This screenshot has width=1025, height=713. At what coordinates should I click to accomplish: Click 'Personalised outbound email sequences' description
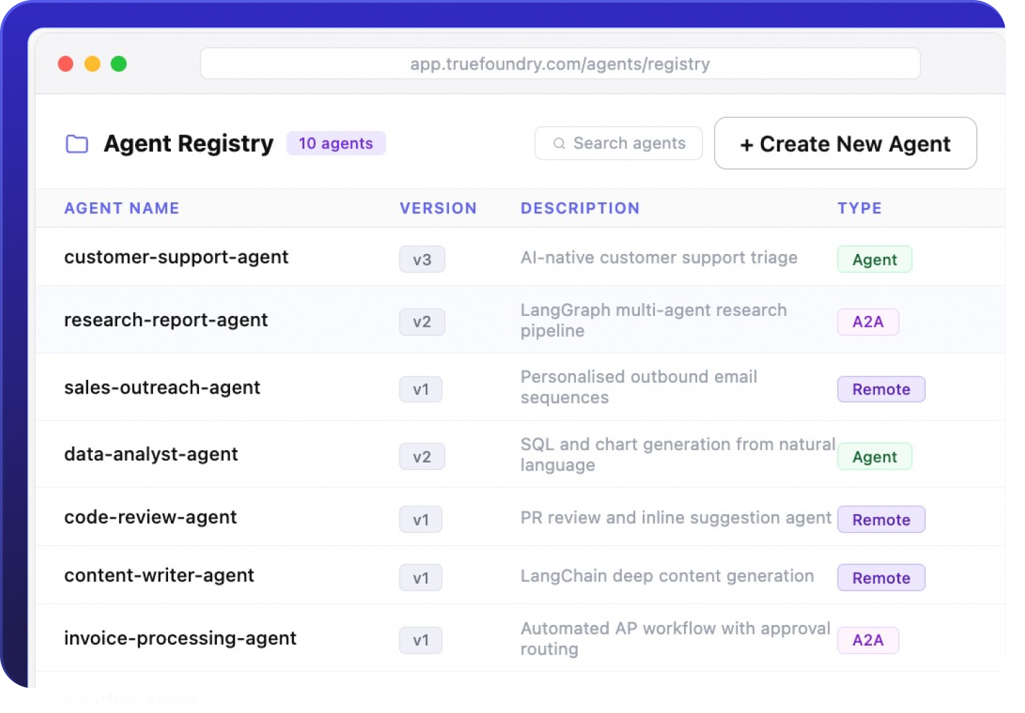pos(639,387)
